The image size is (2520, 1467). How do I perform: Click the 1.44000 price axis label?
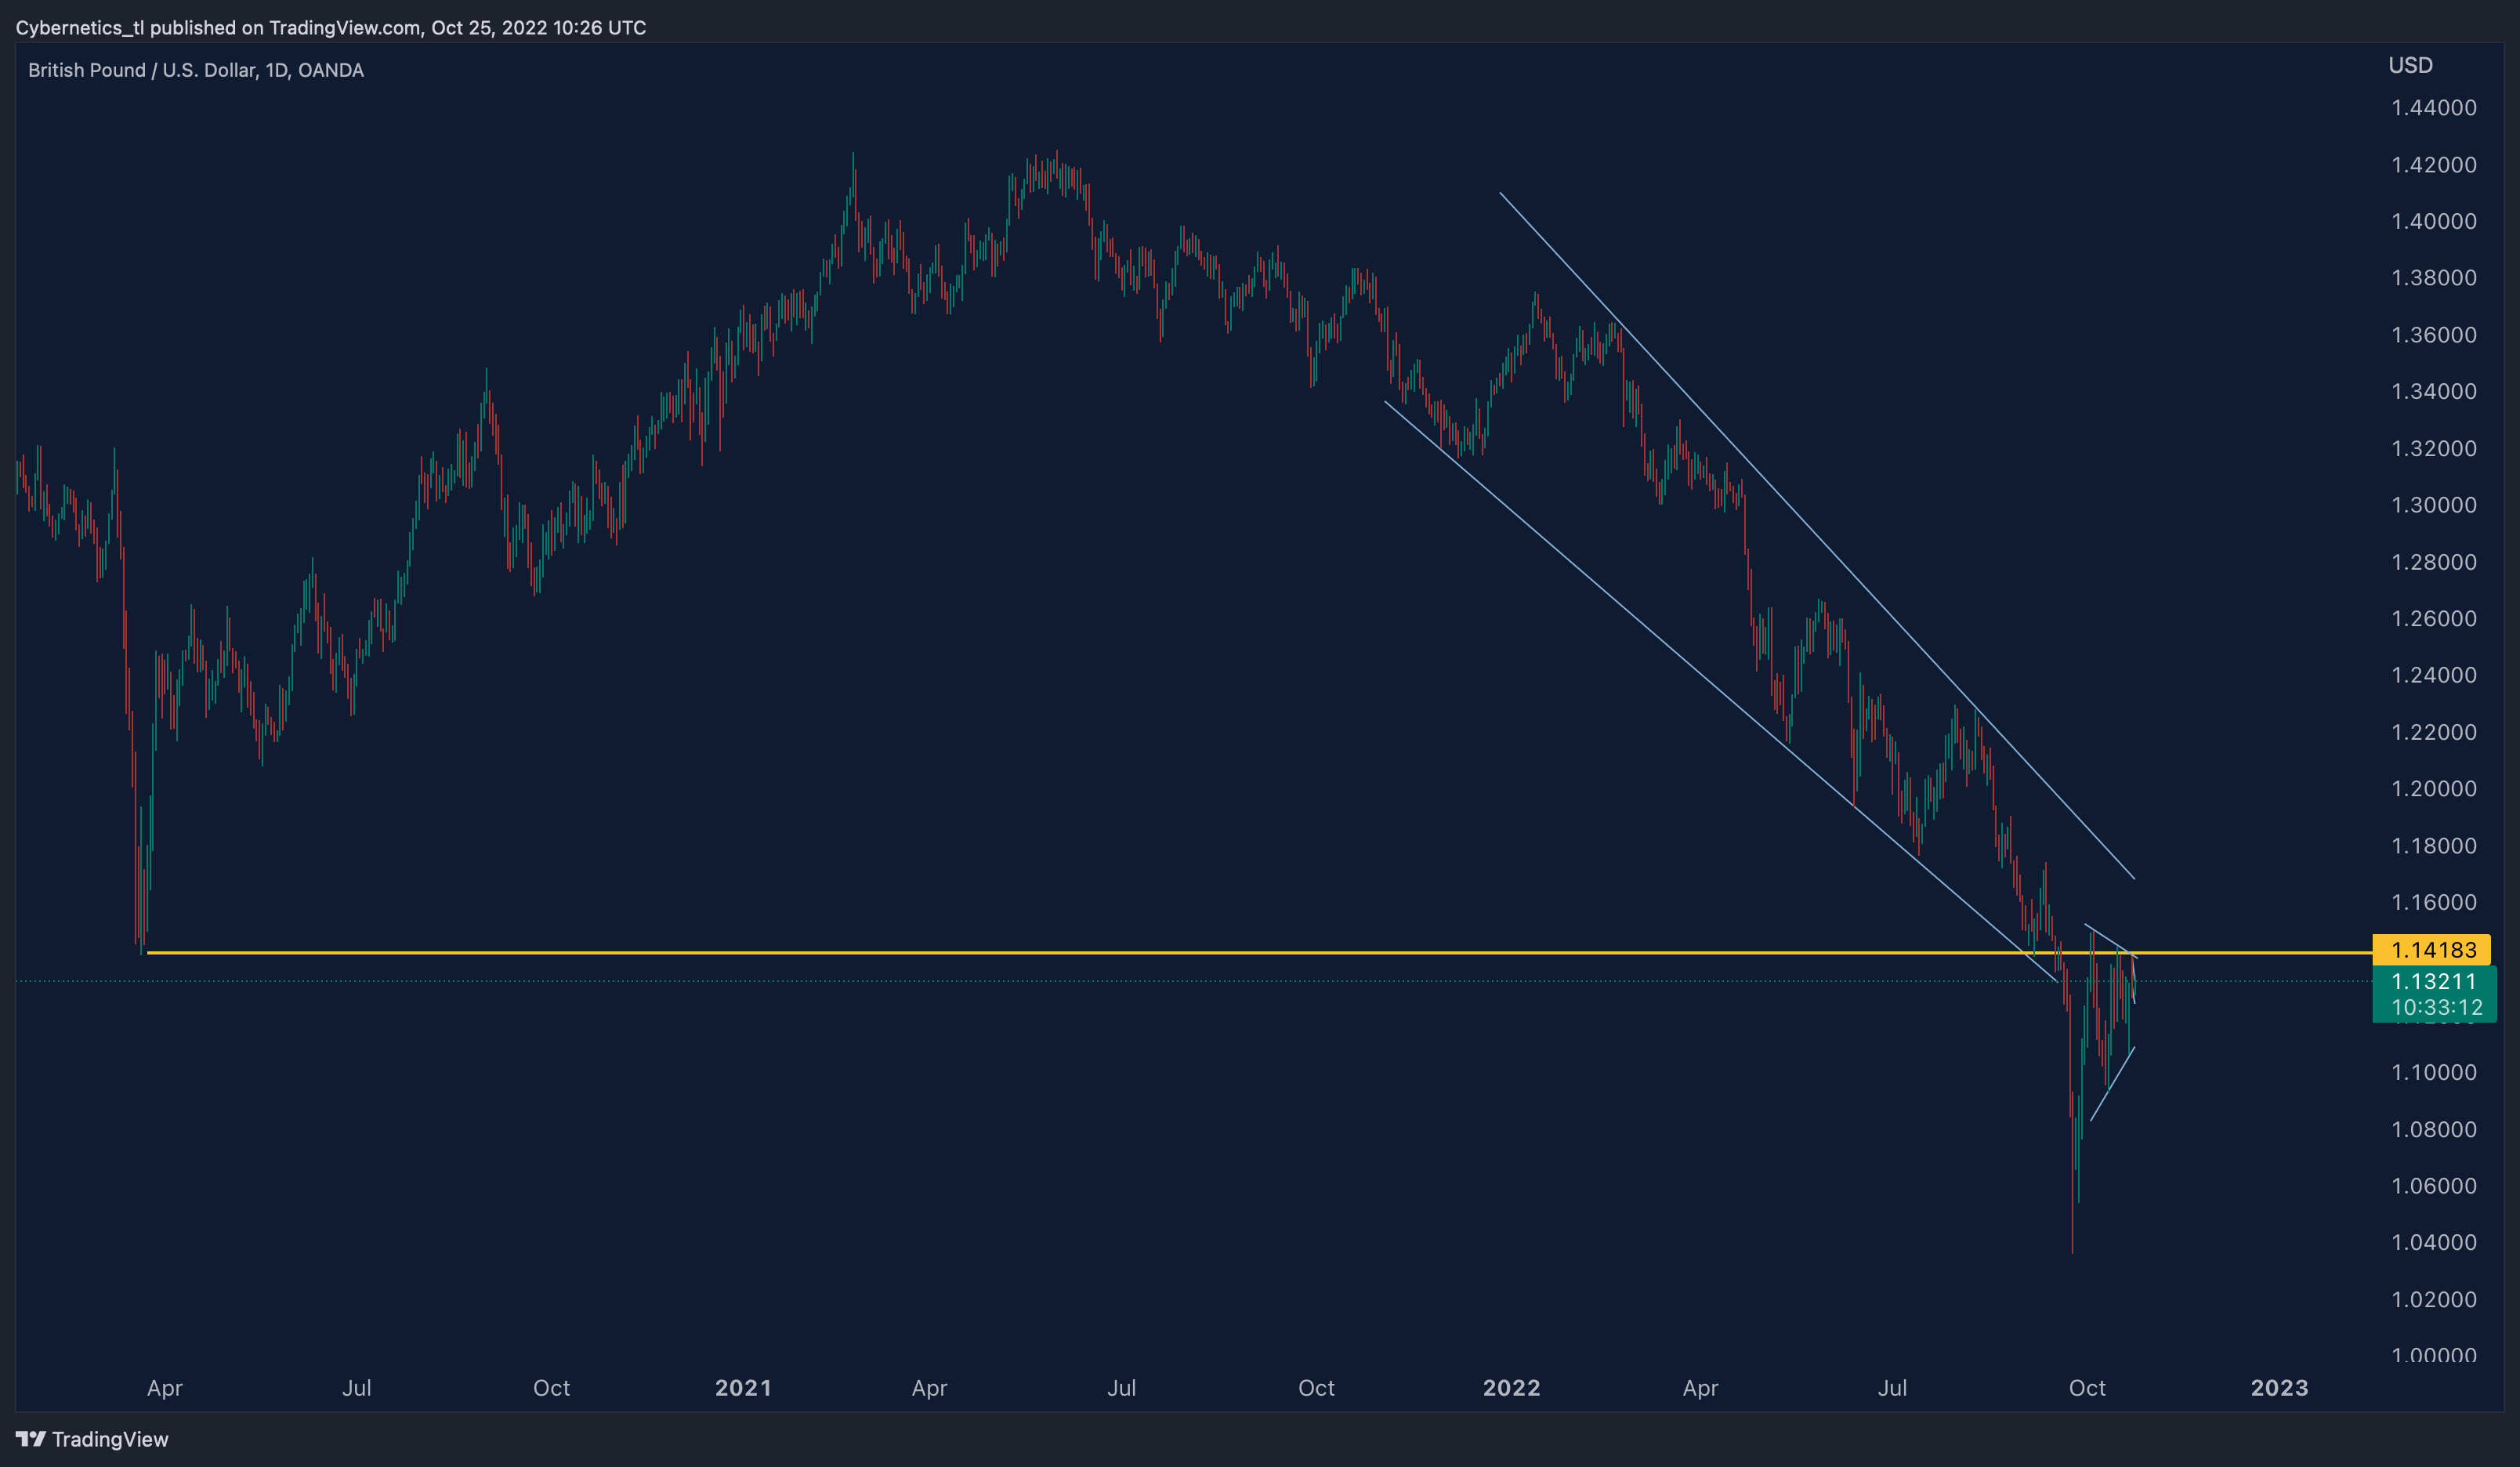click(2433, 108)
